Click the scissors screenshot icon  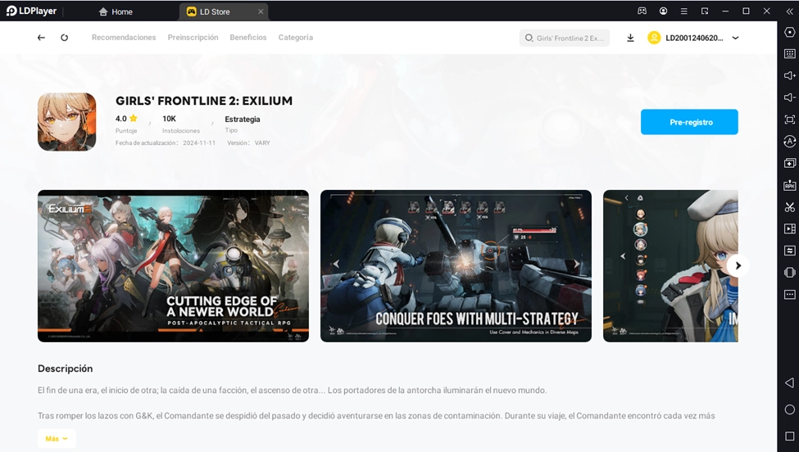[790, 207]
